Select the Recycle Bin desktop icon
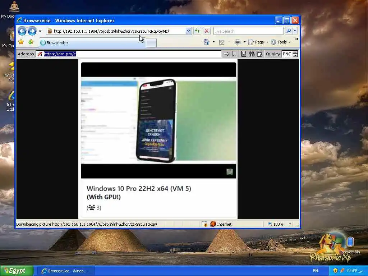The height and width of the screenshot is (276, 368). pos(350,245)
